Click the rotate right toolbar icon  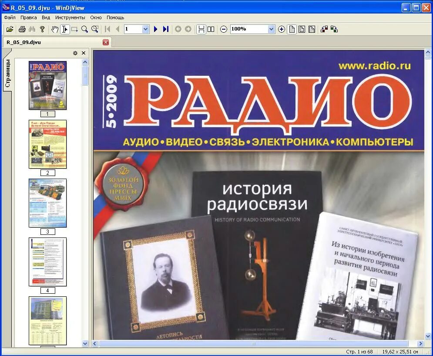point(334,29)
